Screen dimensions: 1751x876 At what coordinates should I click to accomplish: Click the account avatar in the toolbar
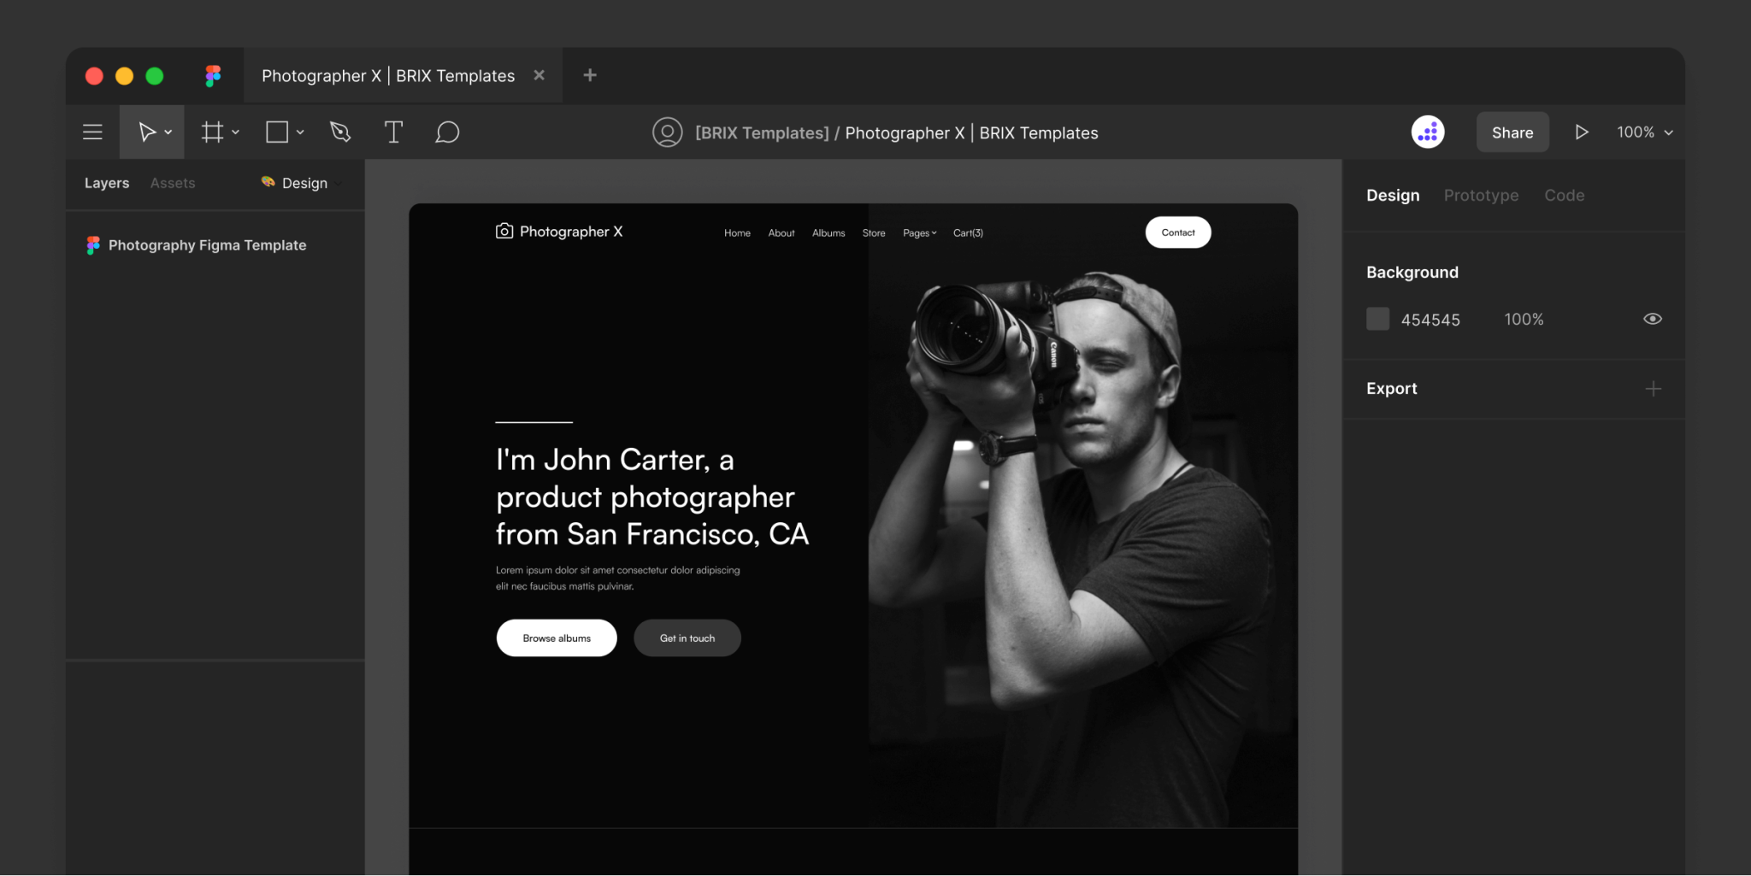[667, 132]
